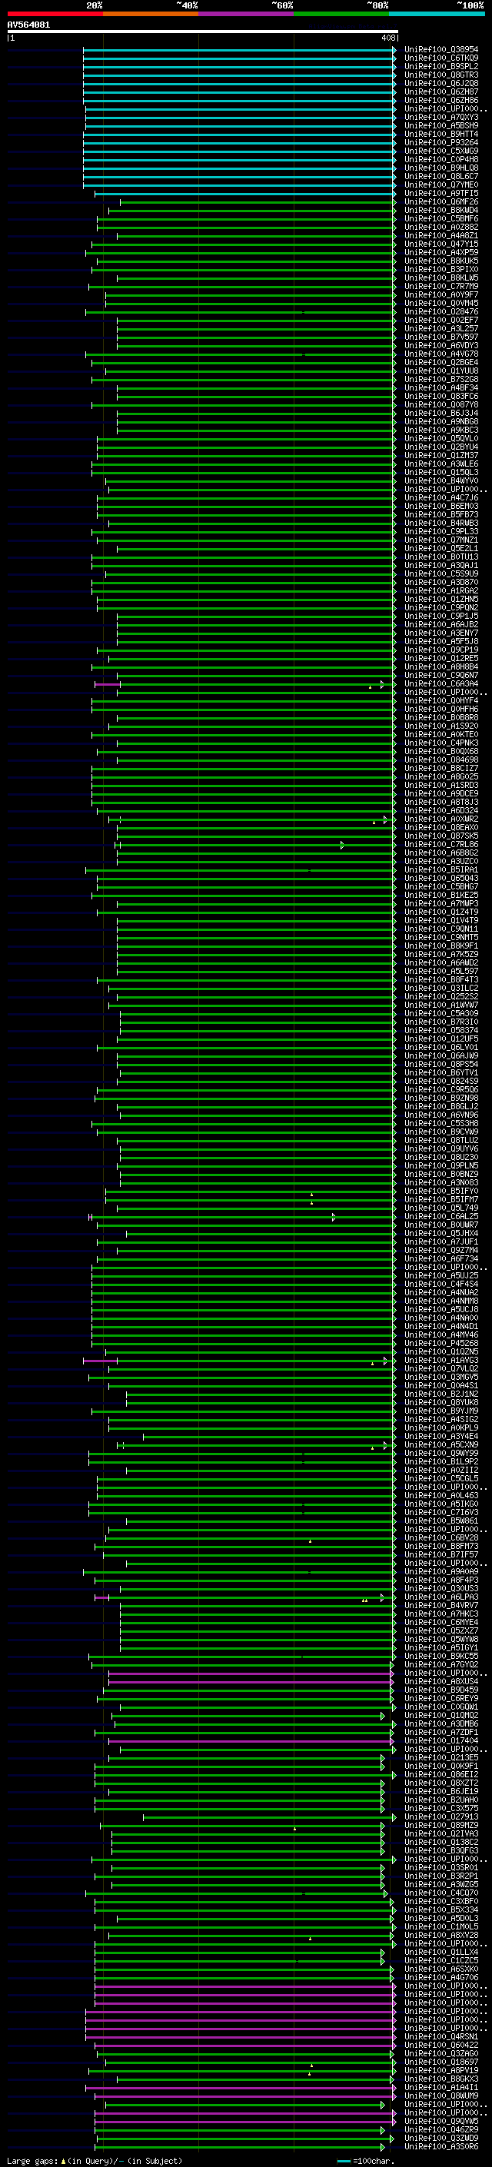Select hit label UniRef100_Q3ILC2
The height and width of the screenshot is (2167, 492).
point(440,989)
